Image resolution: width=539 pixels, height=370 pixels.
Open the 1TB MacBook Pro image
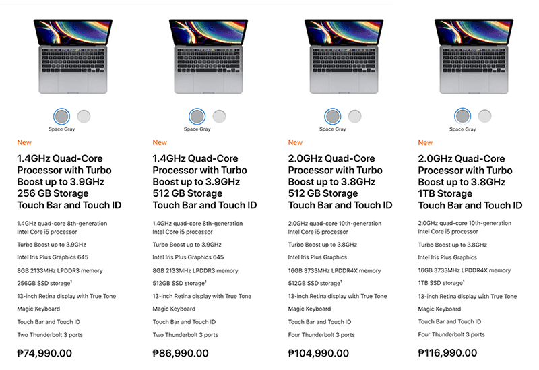coord(474,56)
